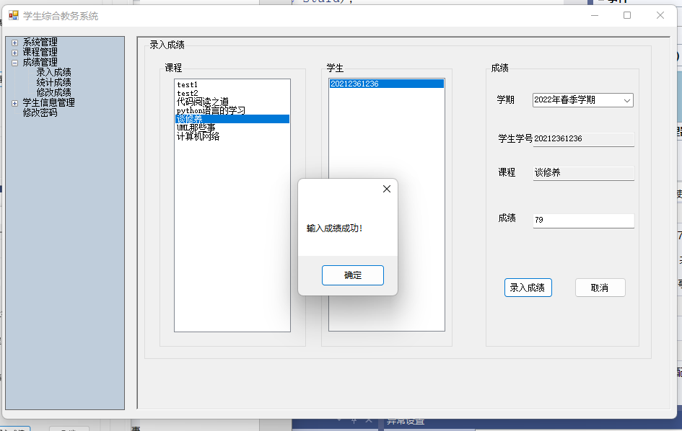This screenshot has height=431, width=682.
Task: Select course test2 in 课程 list
Action: 232,93
